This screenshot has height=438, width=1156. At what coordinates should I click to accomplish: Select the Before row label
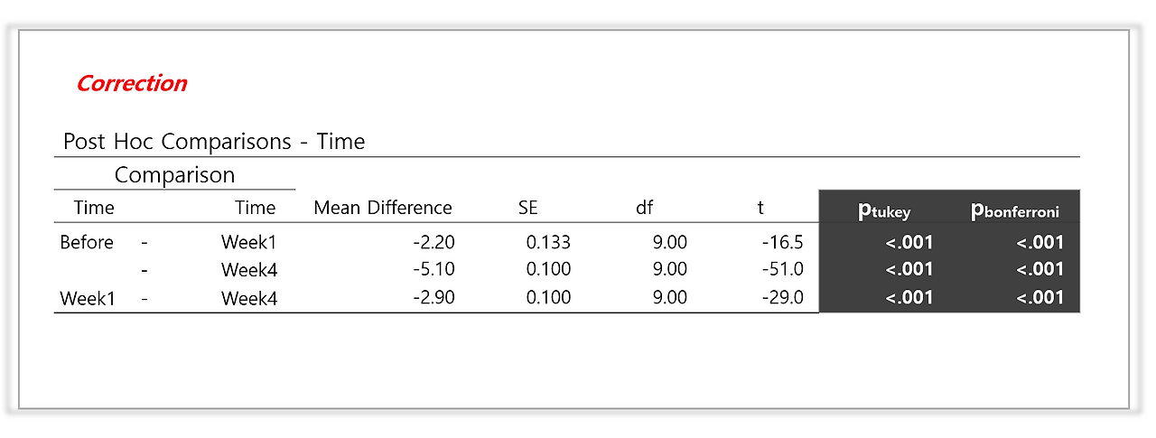pyautogui.click(x=87, y=242)
